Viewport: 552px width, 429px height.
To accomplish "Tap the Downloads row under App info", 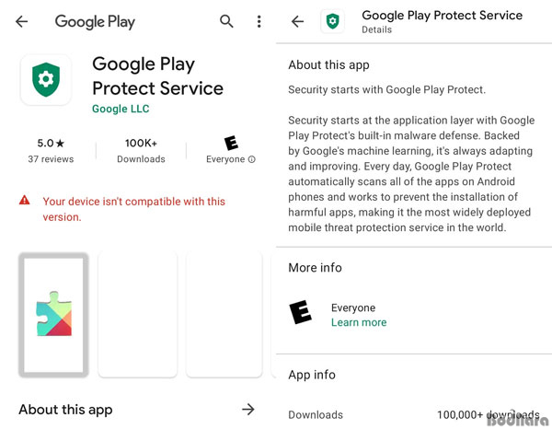I will (x=414, y=415).
